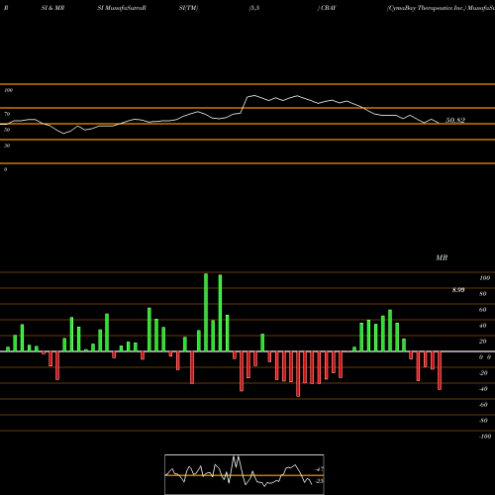
Task: Click the RSI axis label 50
Action: click(7, 130)
